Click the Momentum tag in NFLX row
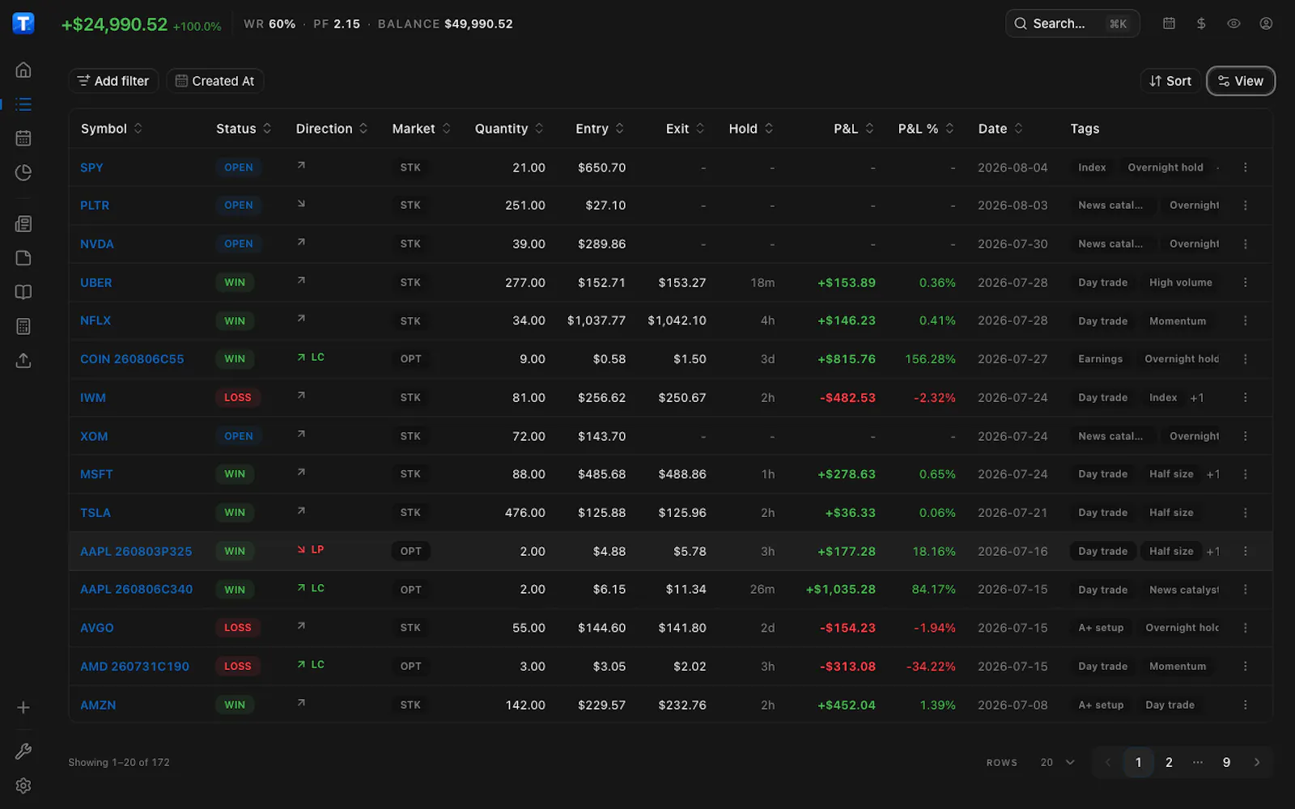This screenshot has width=1295, height=809. 1178,321
